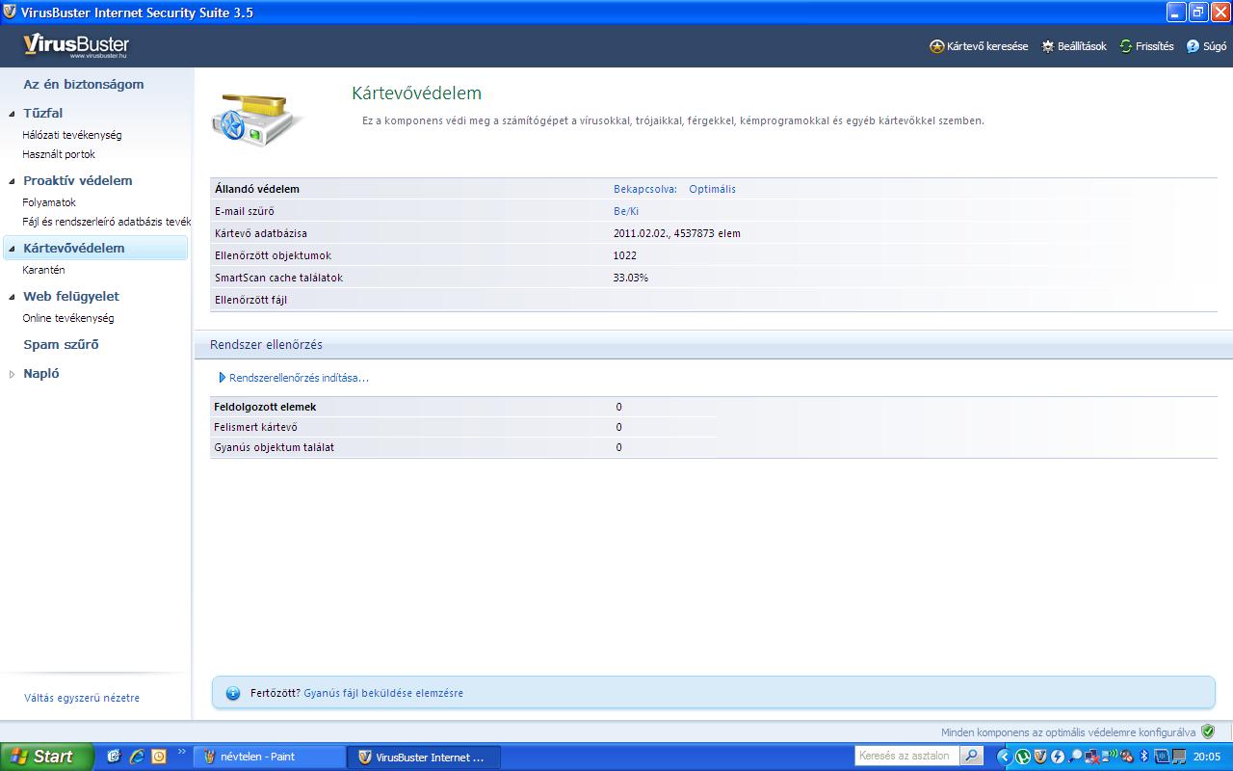Open Folyamatok under Proaktív védelem
The image size is (1233, 771).
coord(49,202)
